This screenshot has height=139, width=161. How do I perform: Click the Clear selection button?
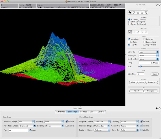[x=133, y=82]
